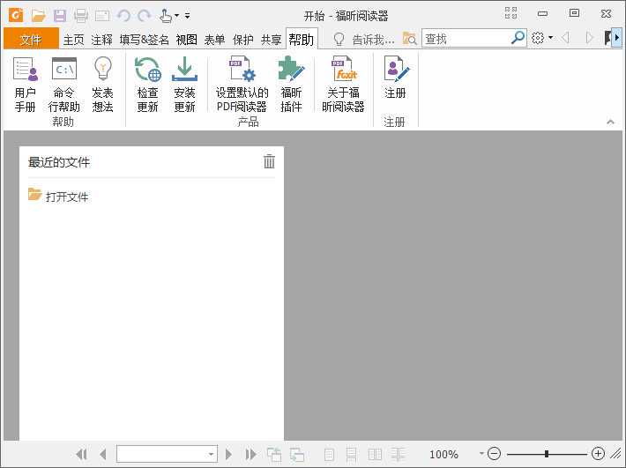
Task: Click the zoom out minus button
Action: (x=495, y=454)
